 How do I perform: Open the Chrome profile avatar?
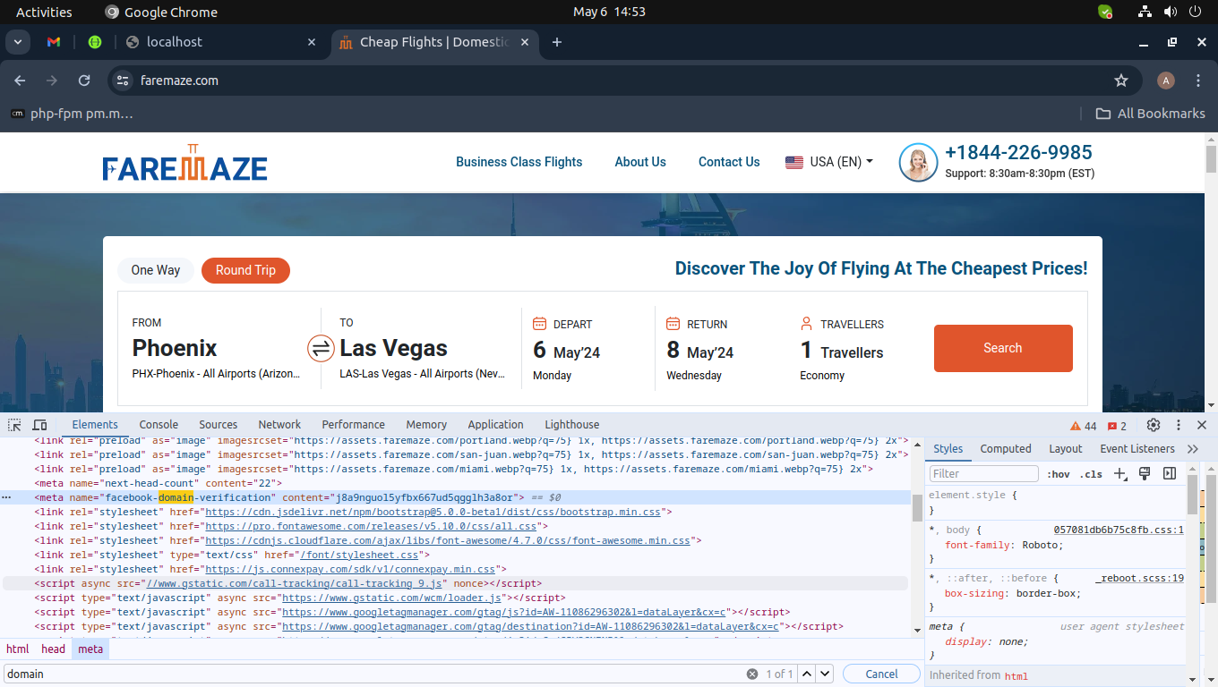1165,81
